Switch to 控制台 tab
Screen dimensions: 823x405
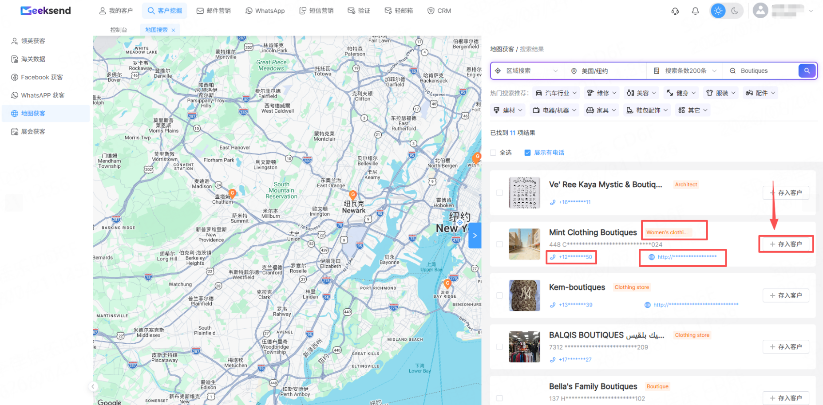119,30
